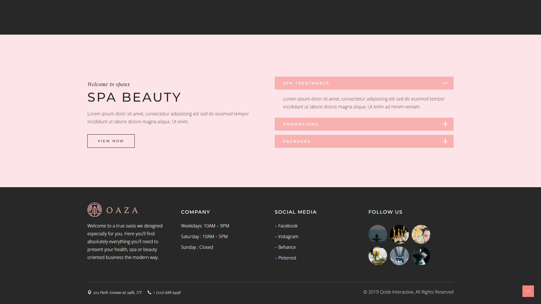Click the location pin icon
The height and width of the screenshot is (304, 541).
click(89, 292)
